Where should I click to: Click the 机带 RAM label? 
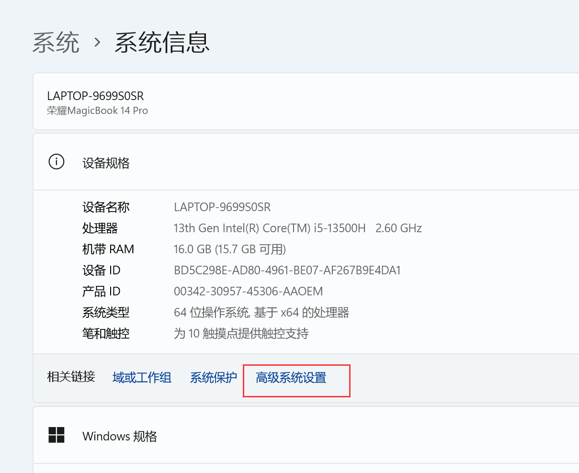coord(108,249)
